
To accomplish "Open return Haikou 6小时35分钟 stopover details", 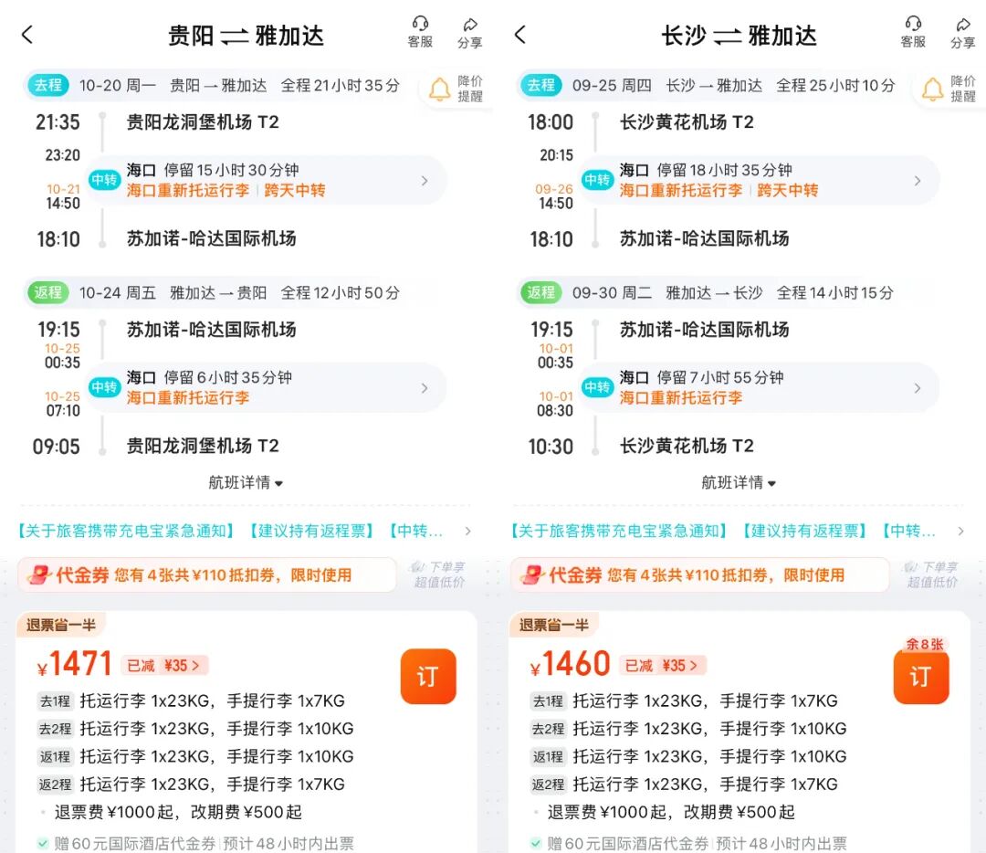I will [425, 387].
